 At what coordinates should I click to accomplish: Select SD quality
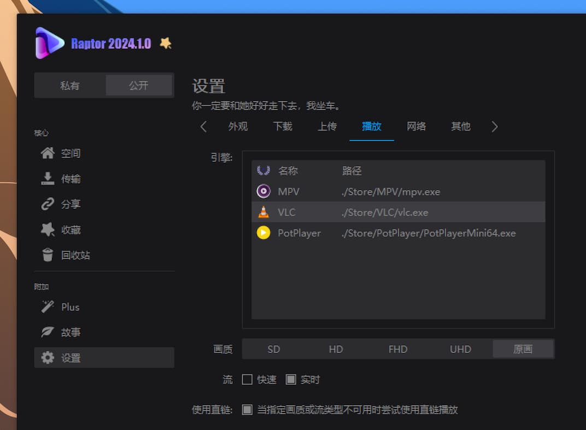[273, 349]
